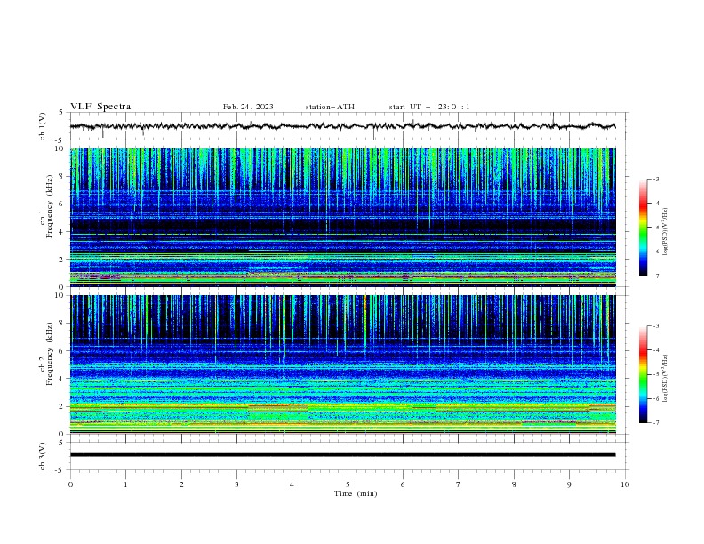The image size is (704, 544).
Task: Click the ch.3 flat voltage trace
Action: [x=342, y=455]
